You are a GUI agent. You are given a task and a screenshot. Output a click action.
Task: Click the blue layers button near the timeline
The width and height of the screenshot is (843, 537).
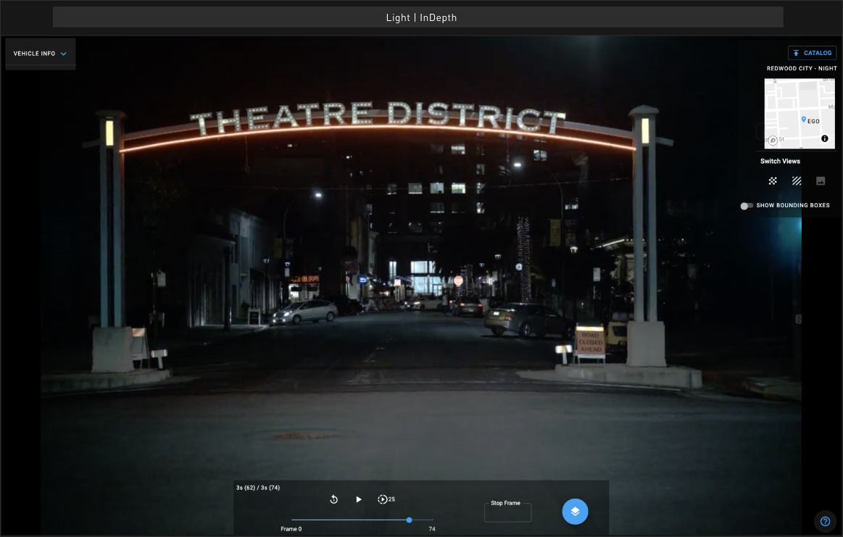click(575, 511)
